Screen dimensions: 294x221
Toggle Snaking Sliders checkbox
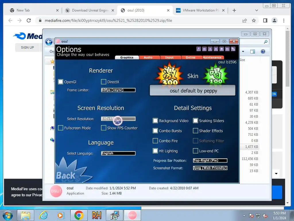click(x=195, y=121)
